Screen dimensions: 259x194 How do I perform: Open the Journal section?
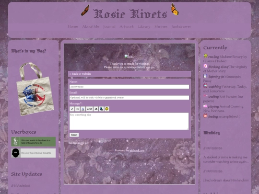click(x=109, y=26)
